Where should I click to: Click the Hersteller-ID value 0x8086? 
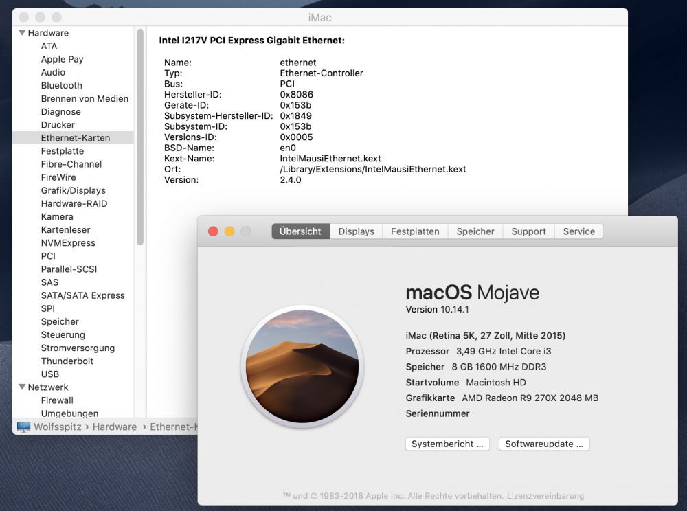(x=297, y=95)
